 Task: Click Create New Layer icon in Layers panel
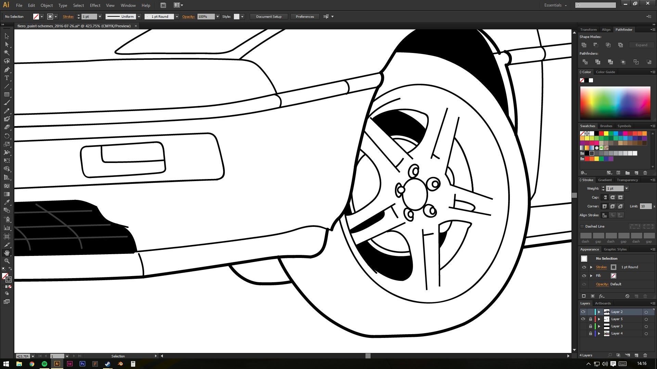pyautogui.click(x=636, y=355)
